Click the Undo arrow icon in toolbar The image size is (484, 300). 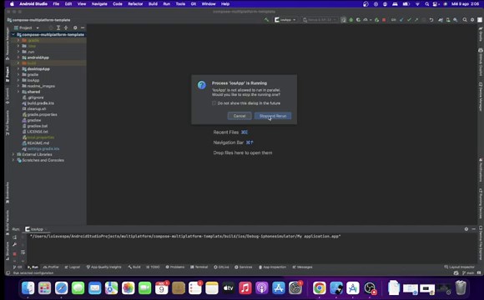pyautogui.click(x=431, y=20)
